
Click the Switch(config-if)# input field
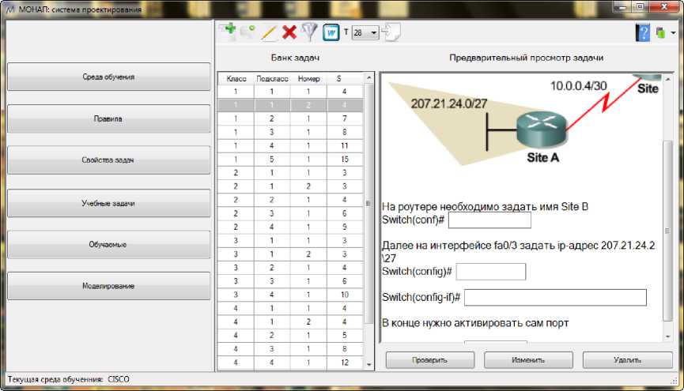point(555,297)
